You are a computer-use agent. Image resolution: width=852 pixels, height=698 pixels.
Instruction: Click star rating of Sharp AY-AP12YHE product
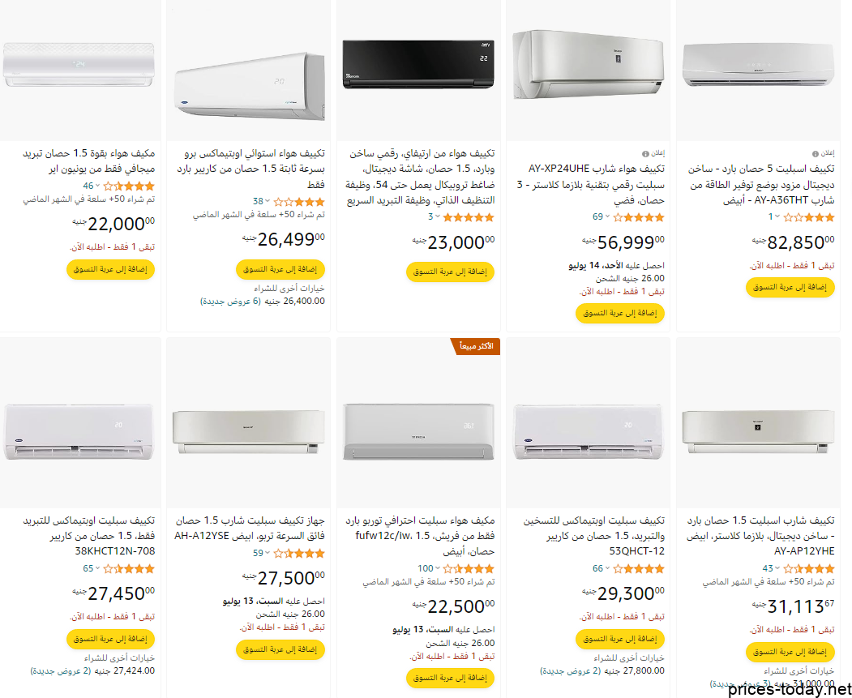[808, 569]
